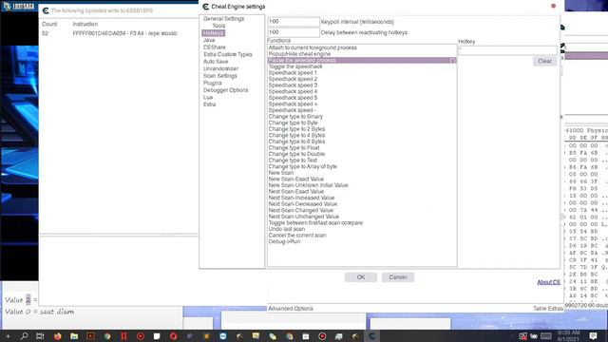Click the Cheat Engine settings title icon
This screenshot has height=342, width=608.
205,7
